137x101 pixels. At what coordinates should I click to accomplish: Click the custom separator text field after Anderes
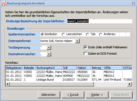click(122, 34)
